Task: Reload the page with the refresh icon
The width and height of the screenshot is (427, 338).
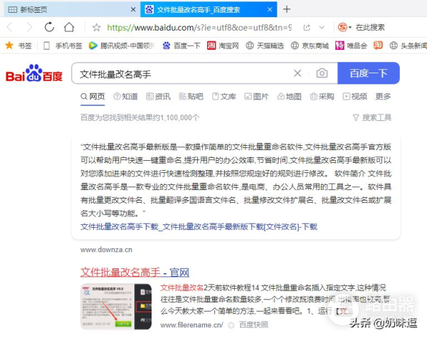Action: (49, 27)
